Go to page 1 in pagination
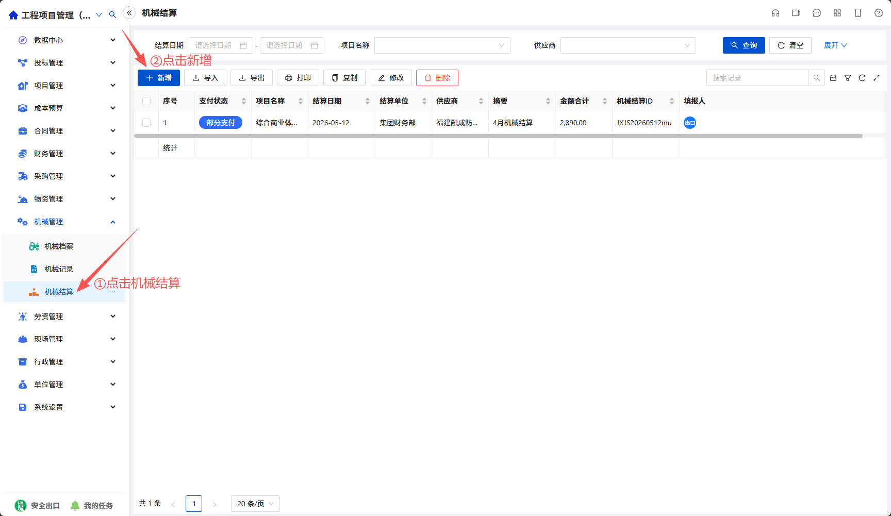 coord(194,504)
